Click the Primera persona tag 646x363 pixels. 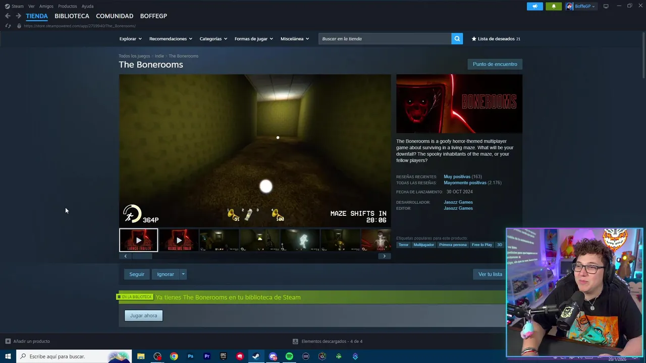(453, 245)
